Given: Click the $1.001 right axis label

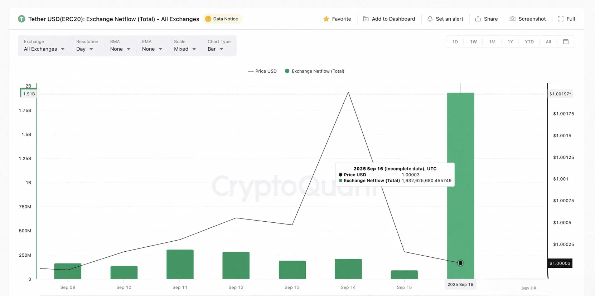Looking at the screenshot, I should pyautogui.click(x=561, y=179).
